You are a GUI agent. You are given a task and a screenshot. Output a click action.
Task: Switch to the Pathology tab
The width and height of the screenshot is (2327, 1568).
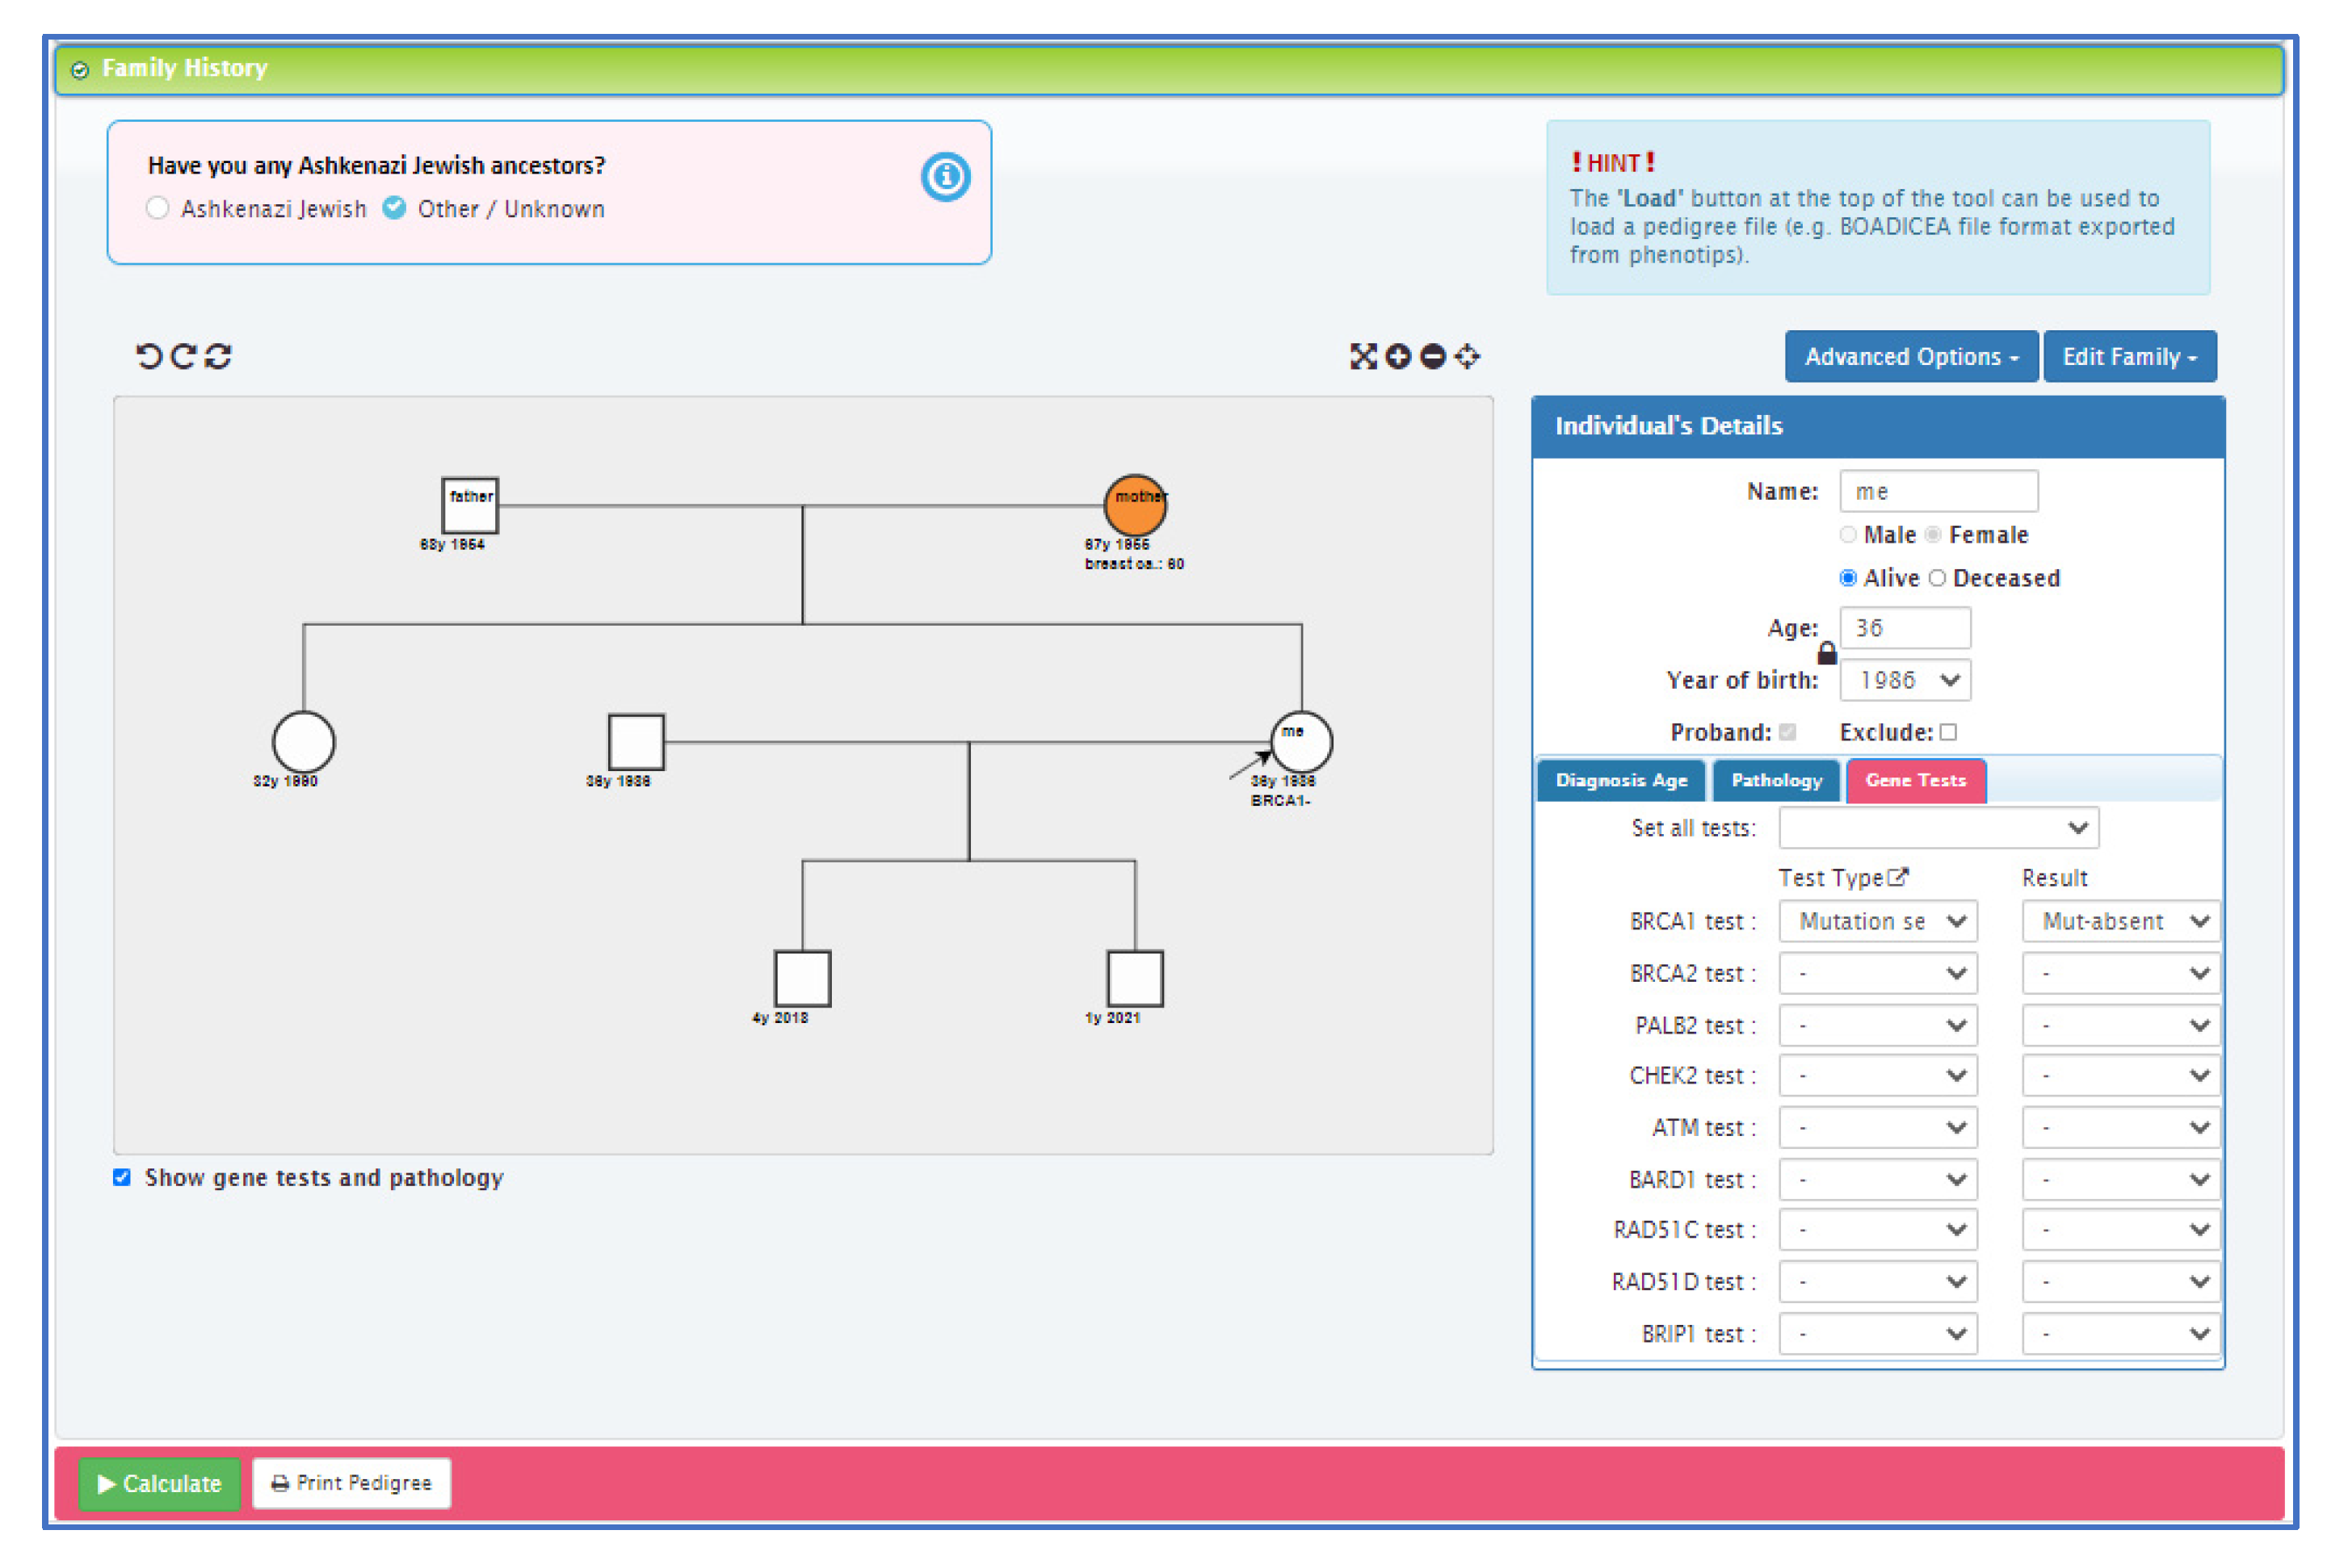click(x=1776, y=780)
